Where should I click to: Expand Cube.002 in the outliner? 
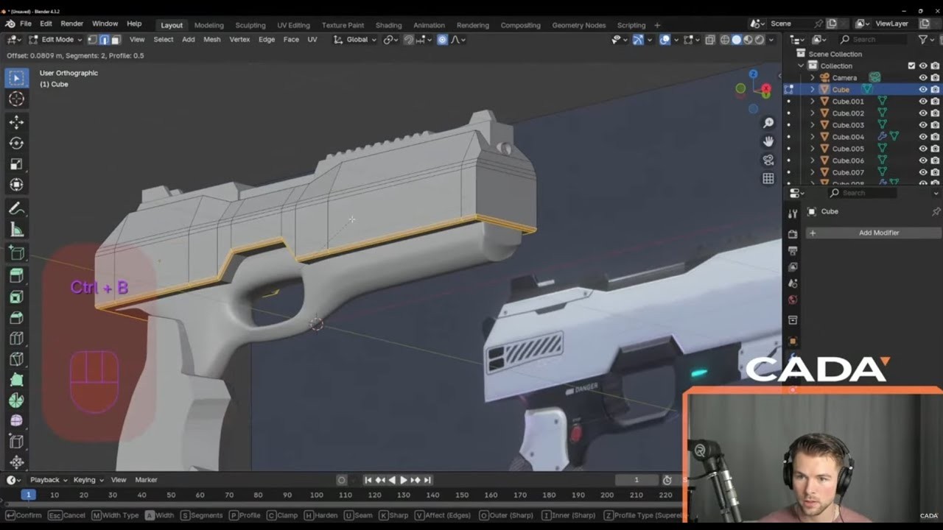point(813,113)
